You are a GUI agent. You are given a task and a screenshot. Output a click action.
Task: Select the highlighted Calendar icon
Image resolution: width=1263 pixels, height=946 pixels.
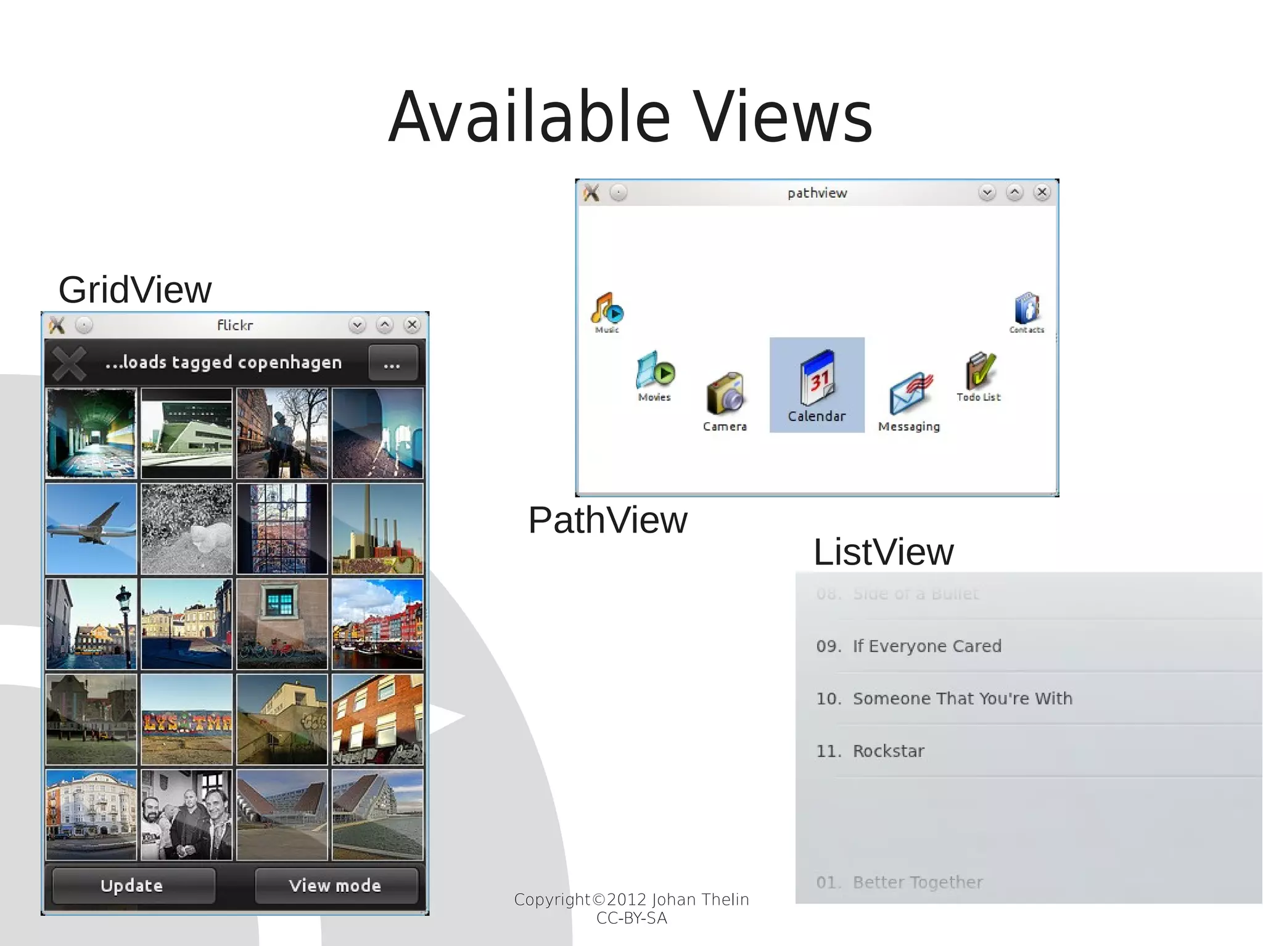click(x=817, y=385)
